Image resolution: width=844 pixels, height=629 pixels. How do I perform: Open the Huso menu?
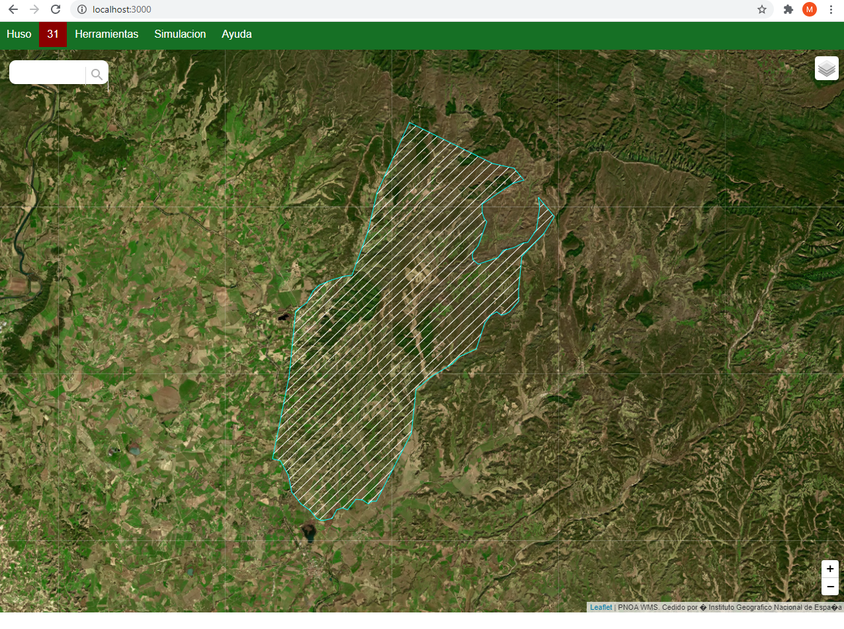19,34
